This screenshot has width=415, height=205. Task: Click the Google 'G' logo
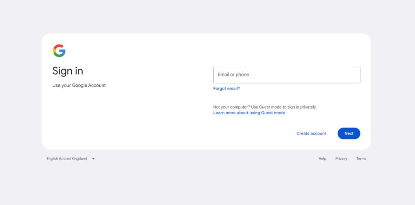pos(59,51)
